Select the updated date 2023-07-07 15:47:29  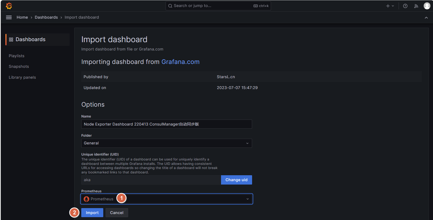point(237,88)
